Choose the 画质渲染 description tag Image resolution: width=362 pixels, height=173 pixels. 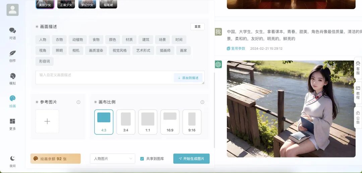[96, 50]
